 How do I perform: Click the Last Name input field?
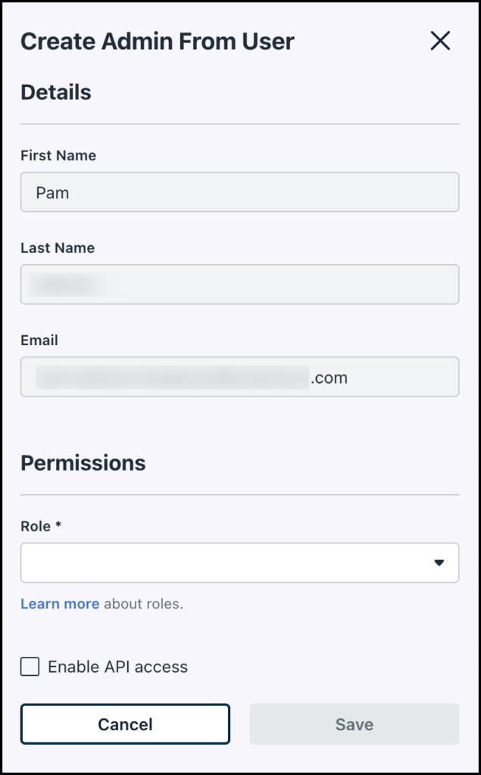239,284
